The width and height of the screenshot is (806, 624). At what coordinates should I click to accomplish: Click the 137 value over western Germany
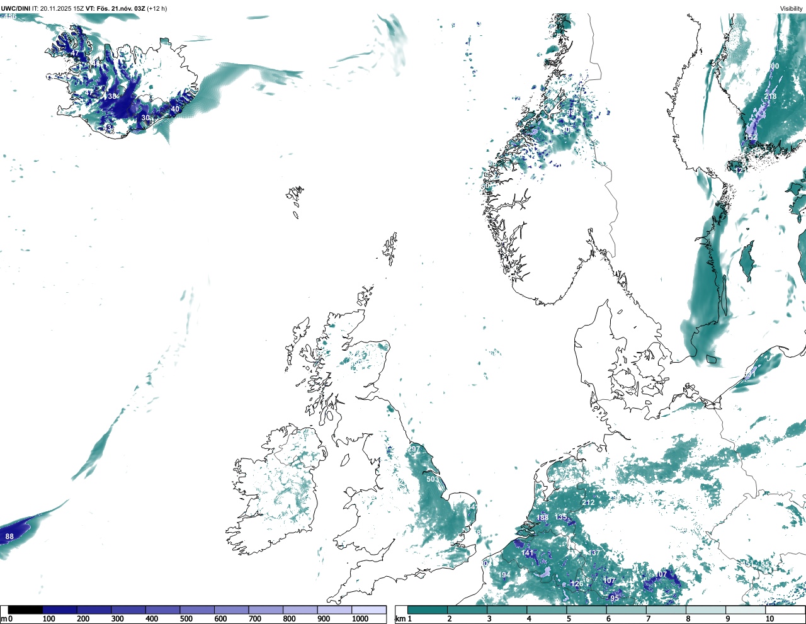click(x=594, y=553)
